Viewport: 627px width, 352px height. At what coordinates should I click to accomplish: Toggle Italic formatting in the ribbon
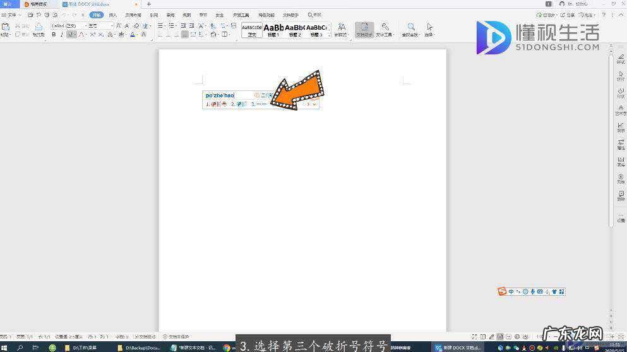62,35
